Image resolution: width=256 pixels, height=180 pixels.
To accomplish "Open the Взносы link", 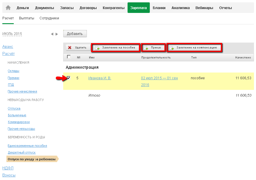I will pos(9,175).
